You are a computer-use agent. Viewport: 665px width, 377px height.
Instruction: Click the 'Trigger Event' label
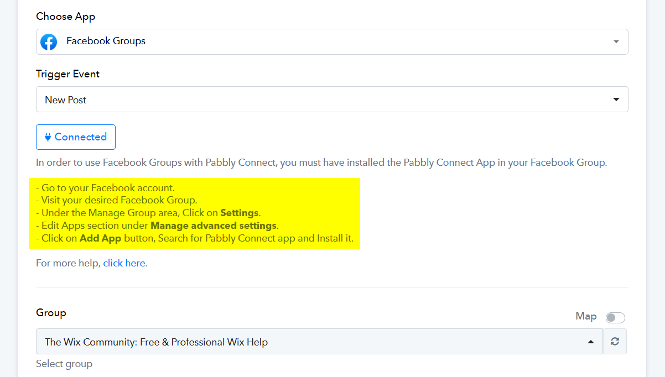(x=68, y=74)
